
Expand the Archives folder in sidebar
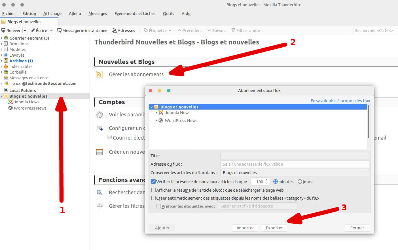2,61
